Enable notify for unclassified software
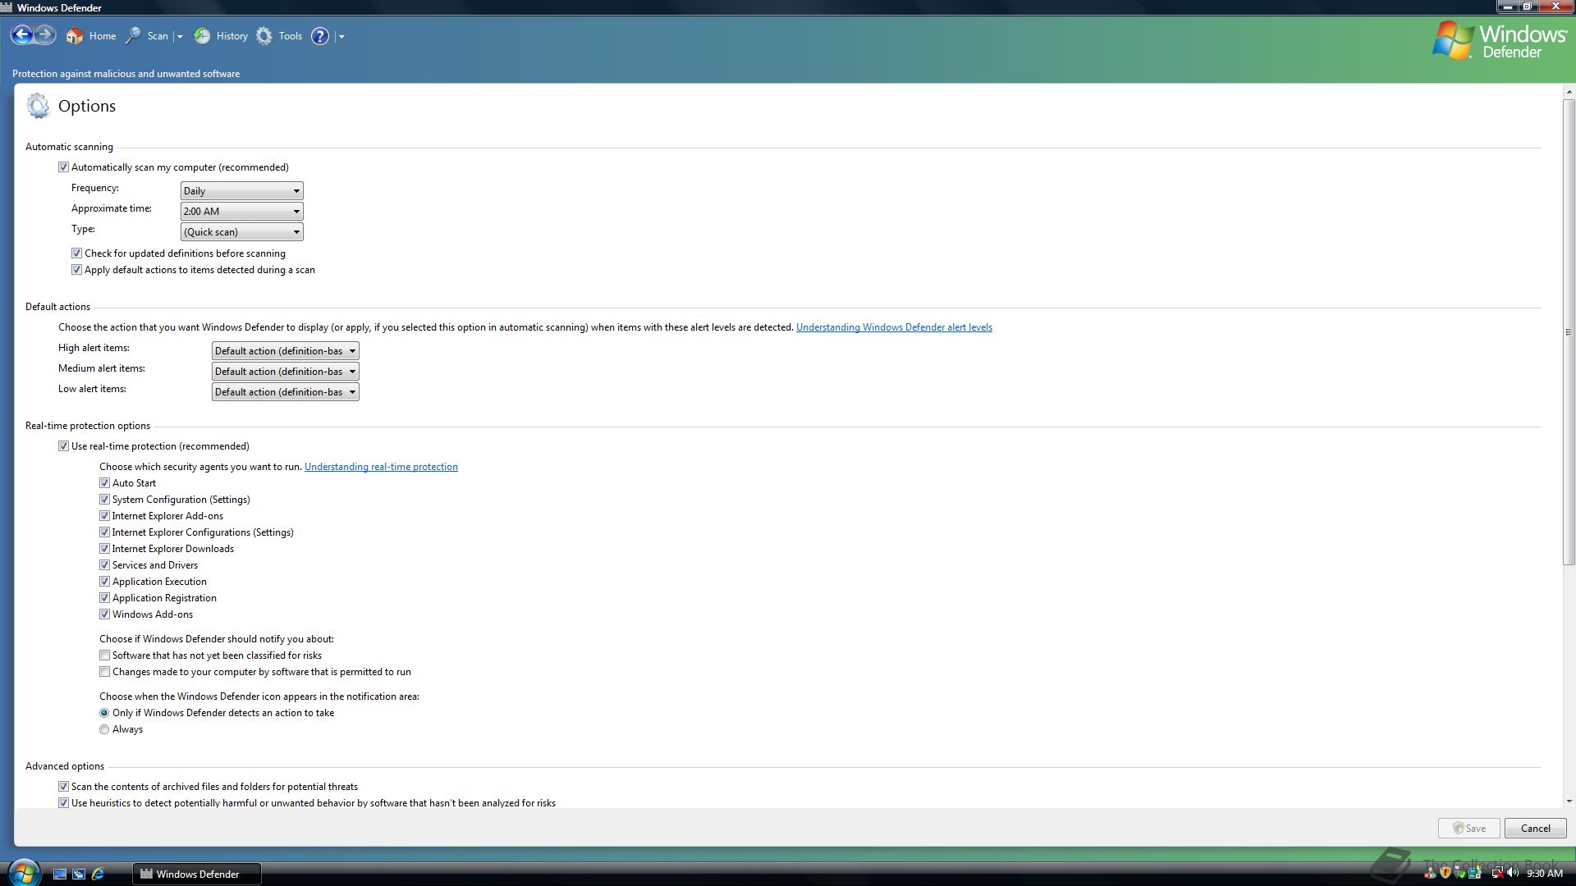 pos(104,655)
